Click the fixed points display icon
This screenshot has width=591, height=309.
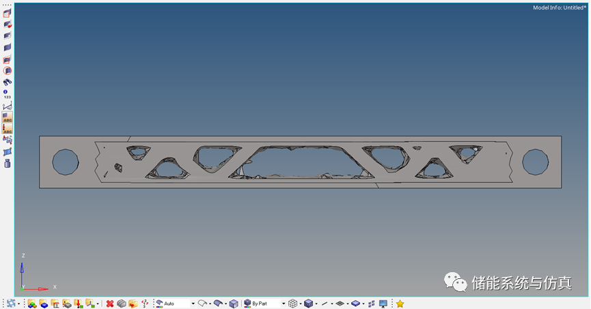(x=7, y=140)
